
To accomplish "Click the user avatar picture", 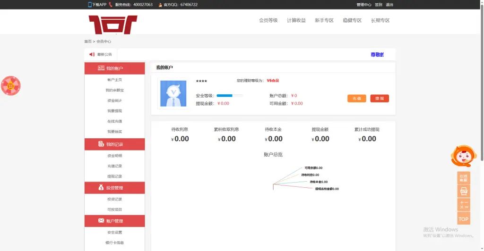I will (173, 93).
